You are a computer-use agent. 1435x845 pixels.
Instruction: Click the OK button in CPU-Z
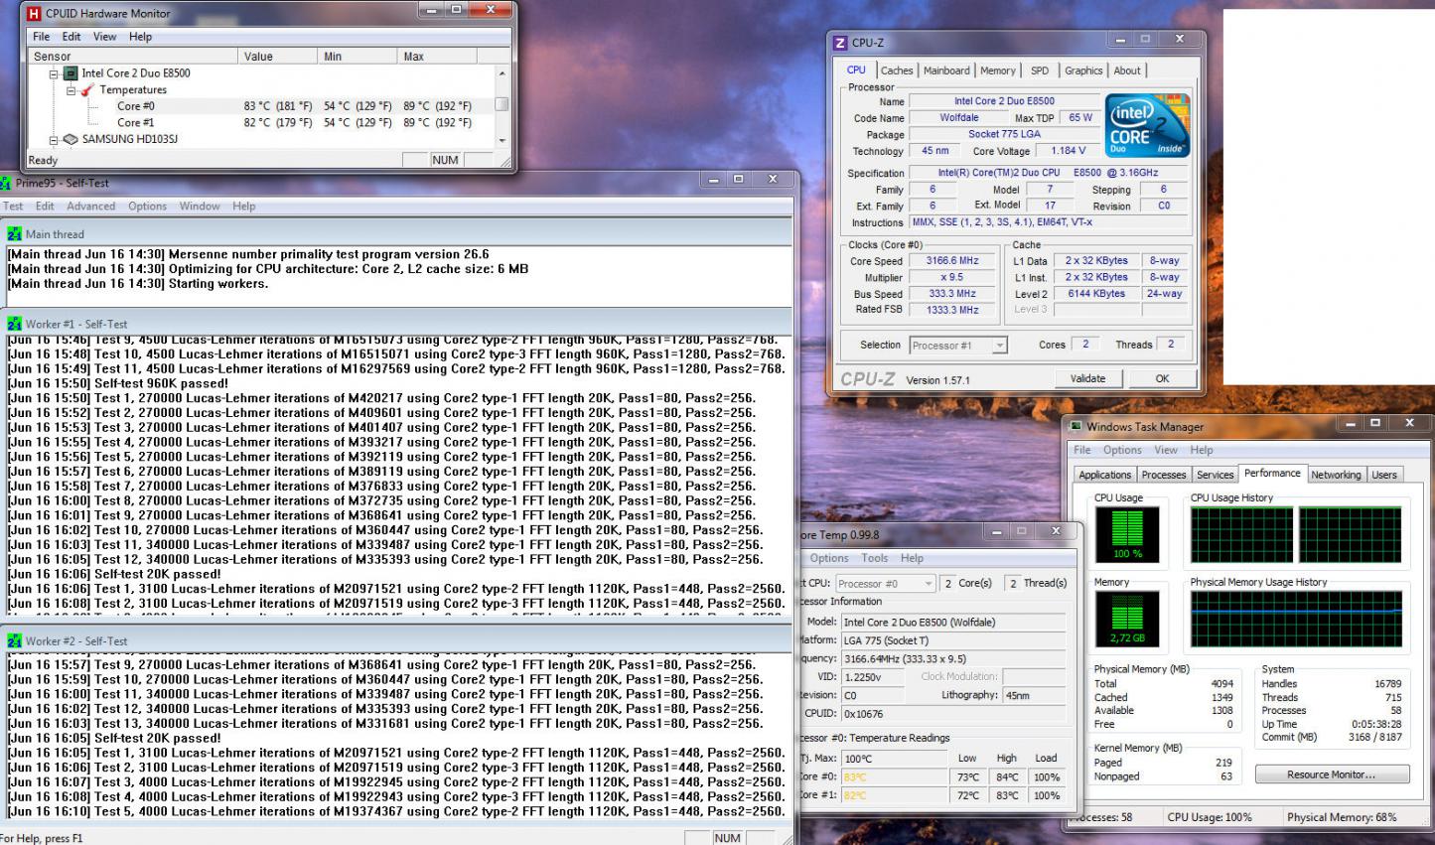coord(1162,378)
